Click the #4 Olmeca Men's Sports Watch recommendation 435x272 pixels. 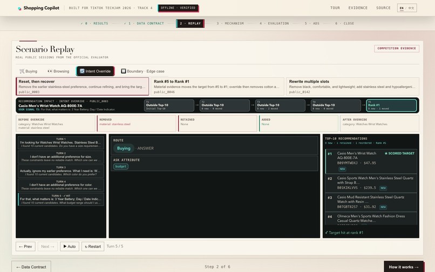pyautogui.click(x=371, y=219)
